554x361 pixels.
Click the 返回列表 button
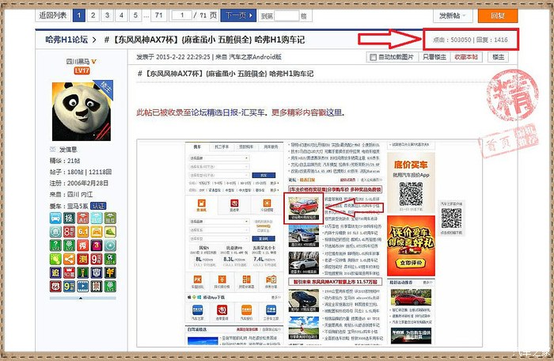pyautogui.click(x=53, y=15)
